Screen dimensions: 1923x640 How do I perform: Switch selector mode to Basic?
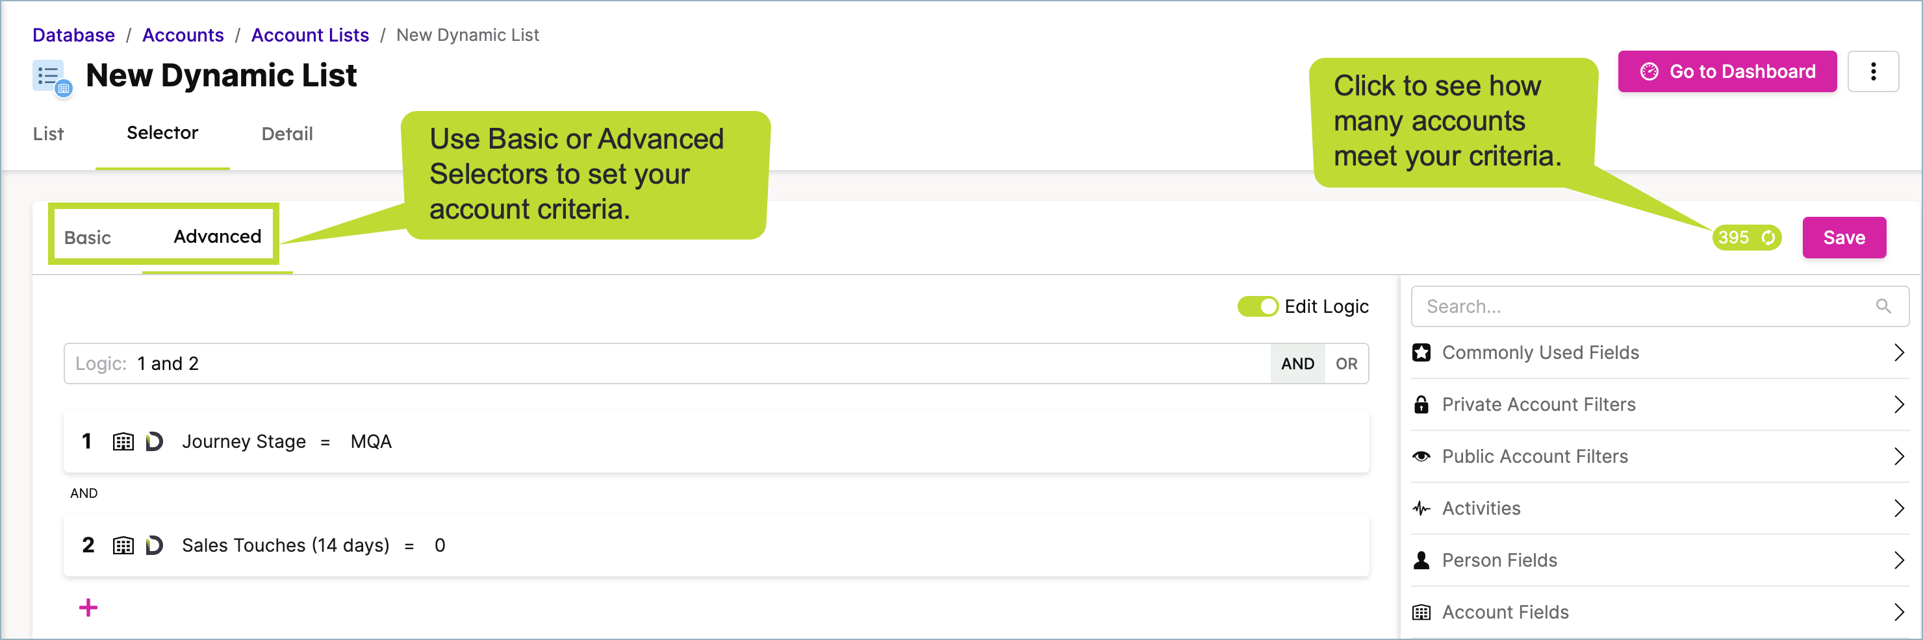point(88,236)
